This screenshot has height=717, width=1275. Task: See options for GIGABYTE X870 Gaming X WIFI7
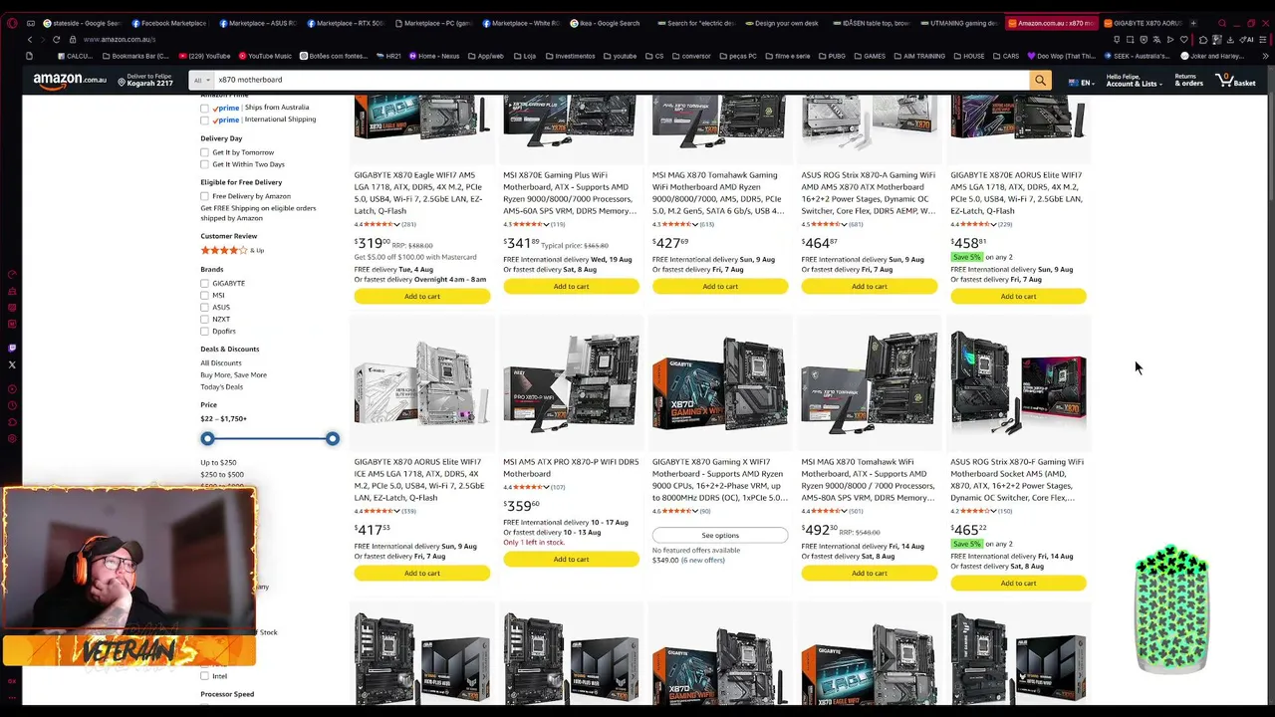(720, 535)
